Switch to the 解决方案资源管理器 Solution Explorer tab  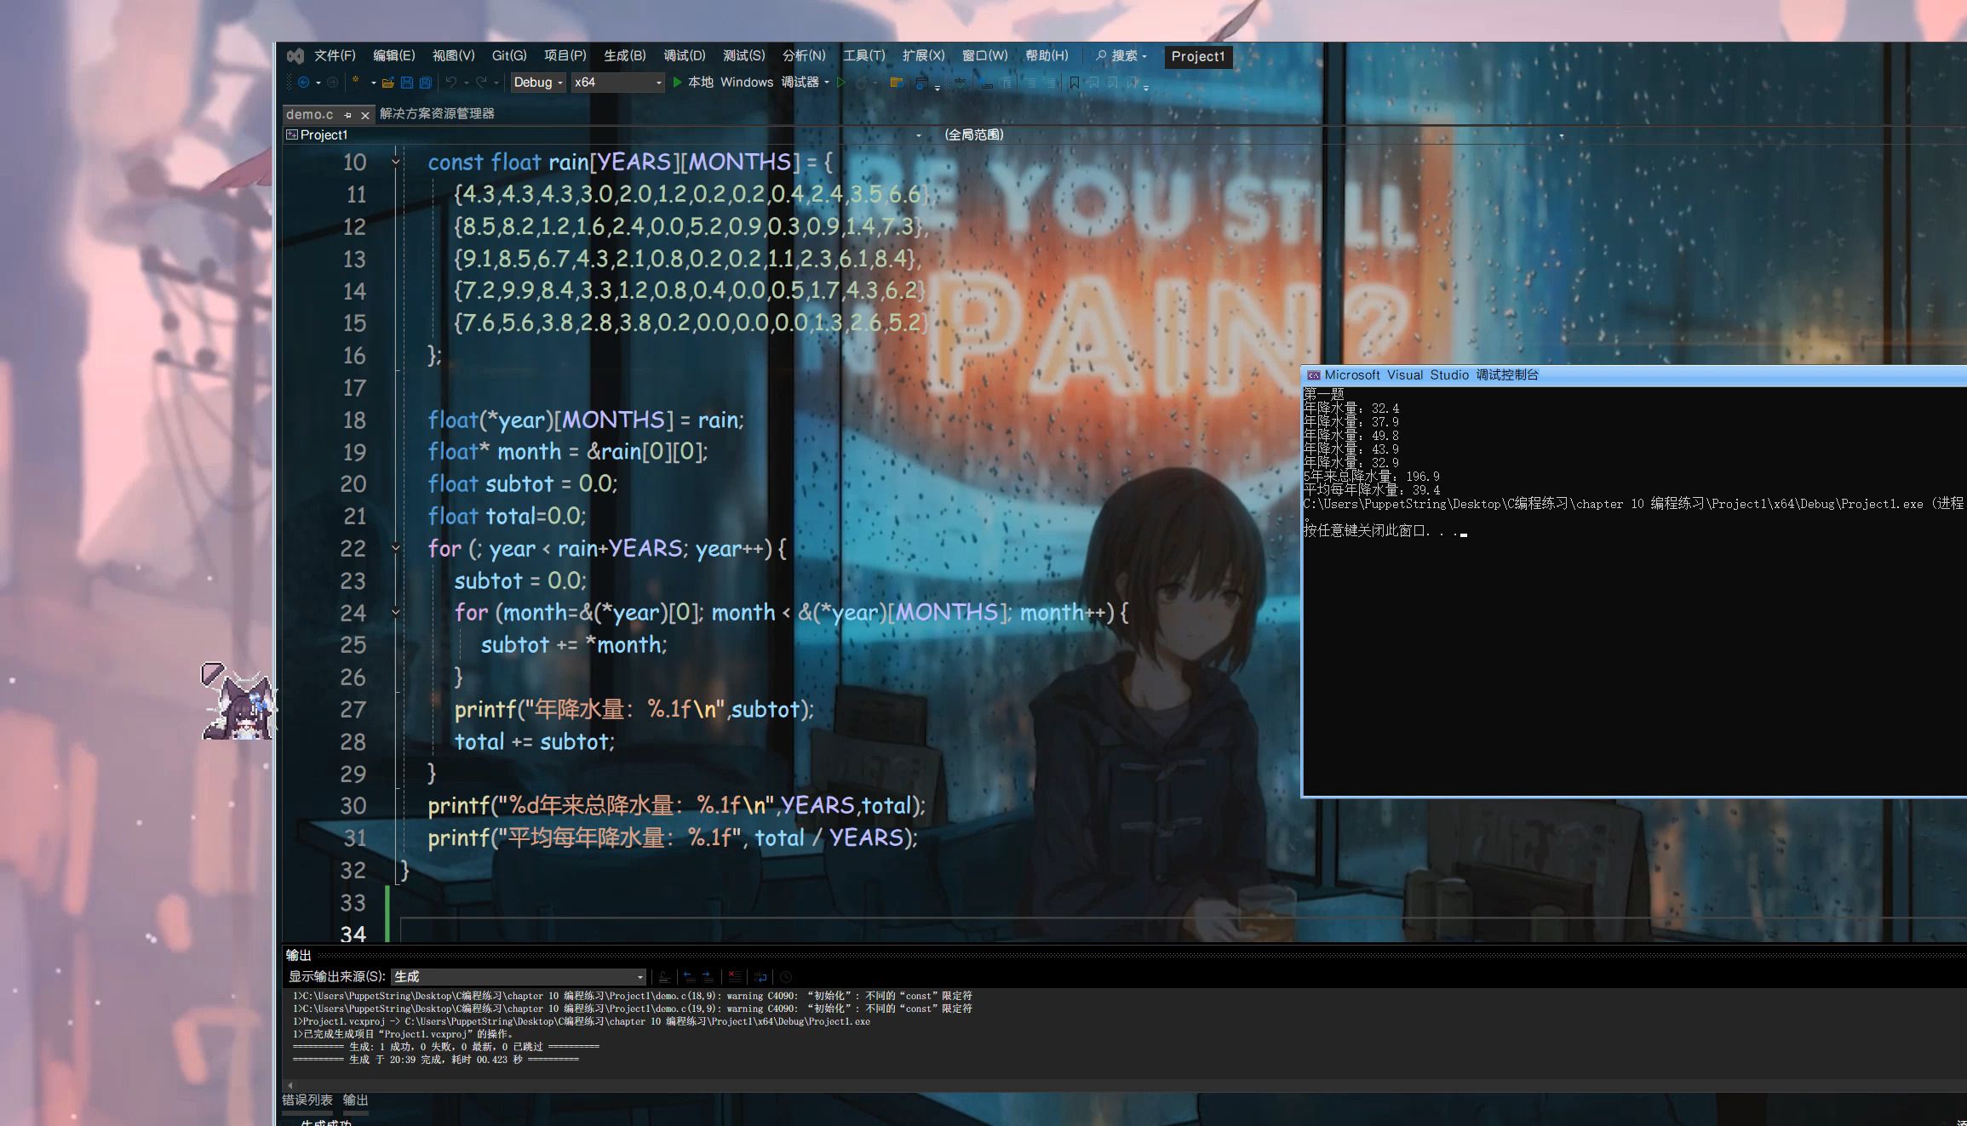(x=437, y=113)
